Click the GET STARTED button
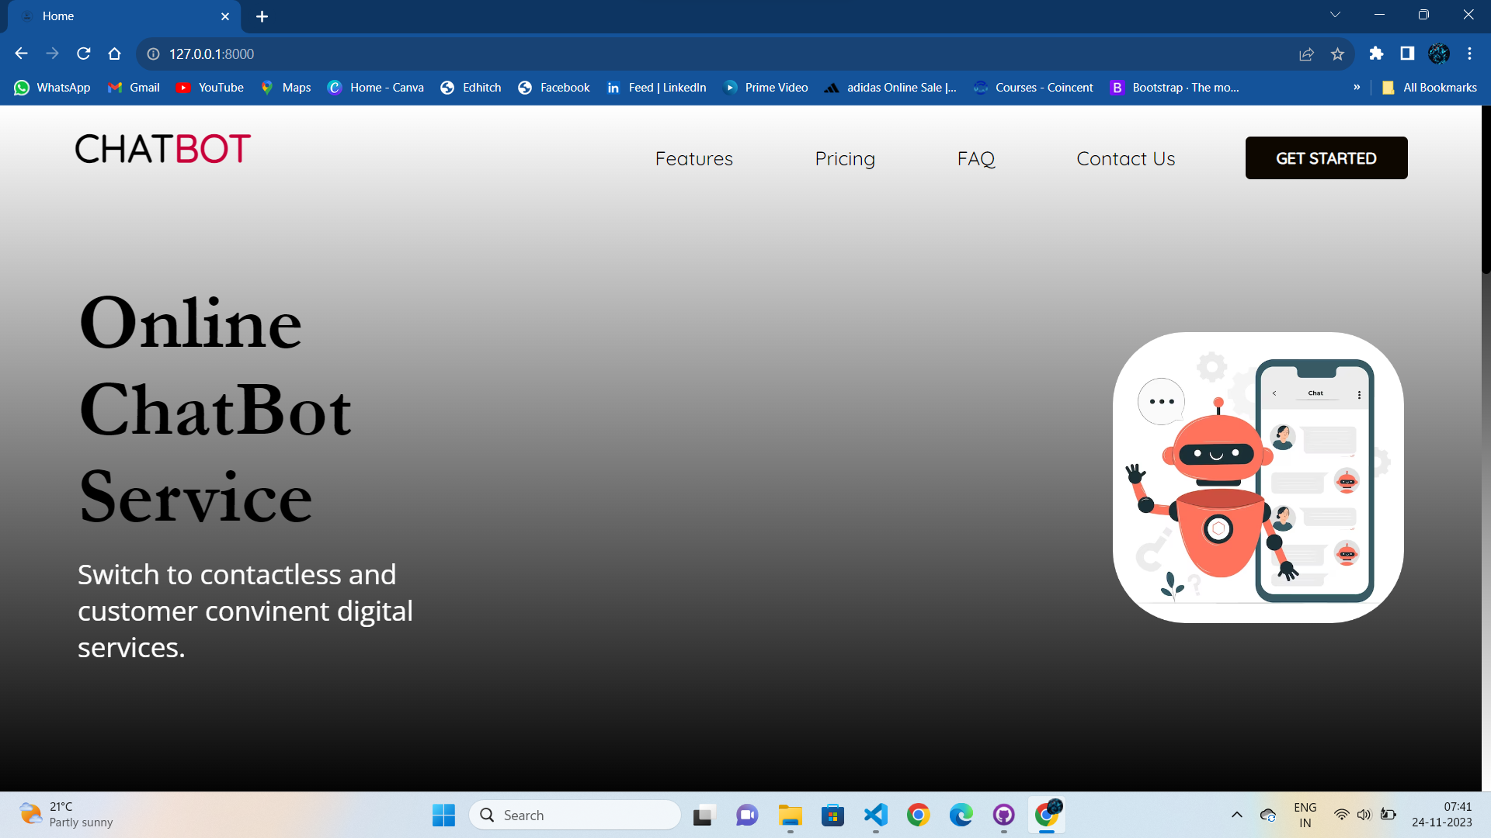The height and width of the screenshot is (838, 1491). point(1326,158)
